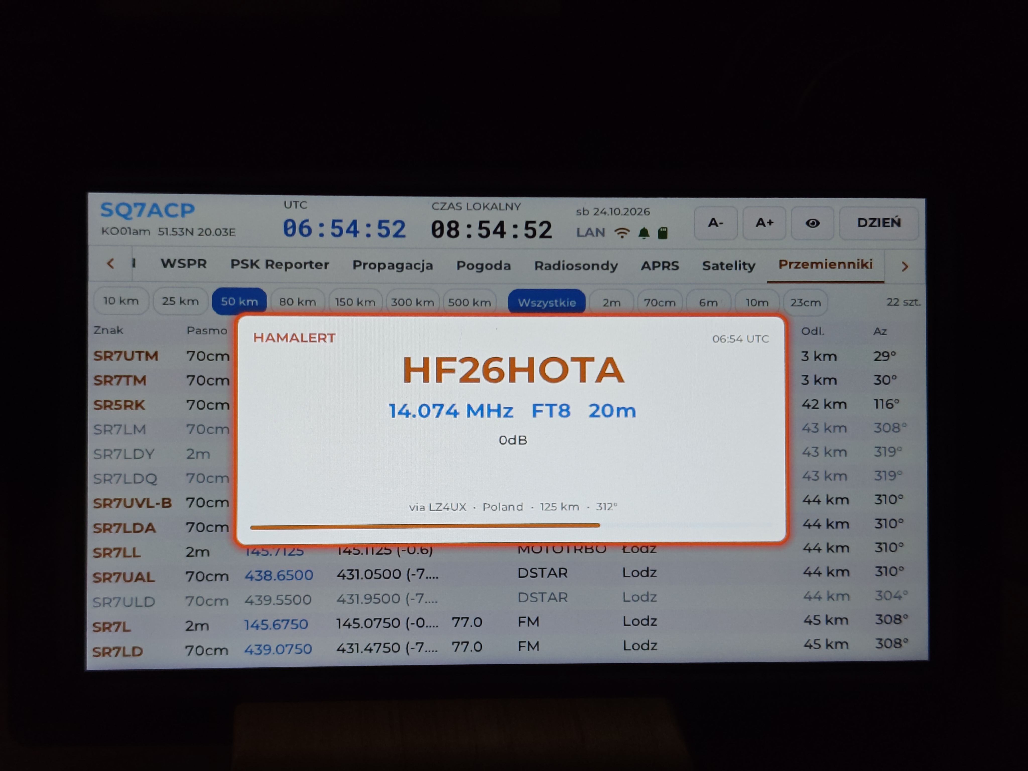The image size is (1028, 771).
Task: Switch to the Propagacja tab
Action: 392,265
